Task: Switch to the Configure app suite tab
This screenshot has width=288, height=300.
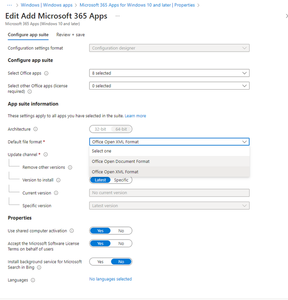Action: (x=28, y=35)
